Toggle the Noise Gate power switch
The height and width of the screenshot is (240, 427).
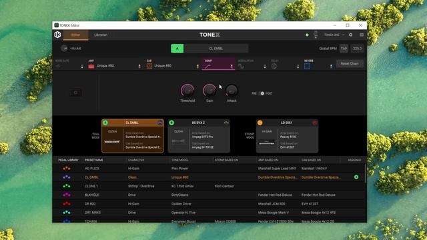(82, 66)
